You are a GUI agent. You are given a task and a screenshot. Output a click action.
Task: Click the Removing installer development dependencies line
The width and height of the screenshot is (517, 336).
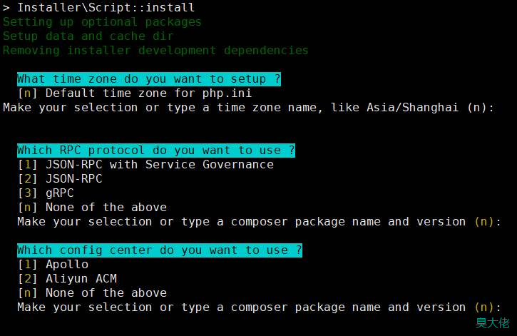(x=155, y=51)
